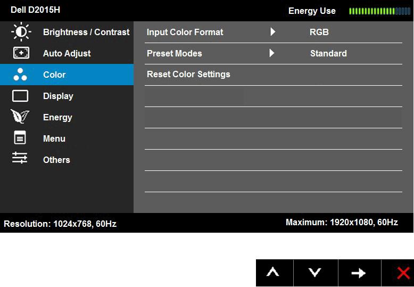Click the Auto Adjust crosshair icon

pyautogui.click(x=21, y=53)
